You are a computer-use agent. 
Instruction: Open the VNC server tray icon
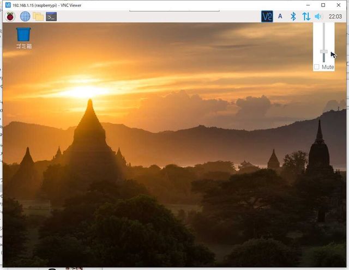(267, 16)
